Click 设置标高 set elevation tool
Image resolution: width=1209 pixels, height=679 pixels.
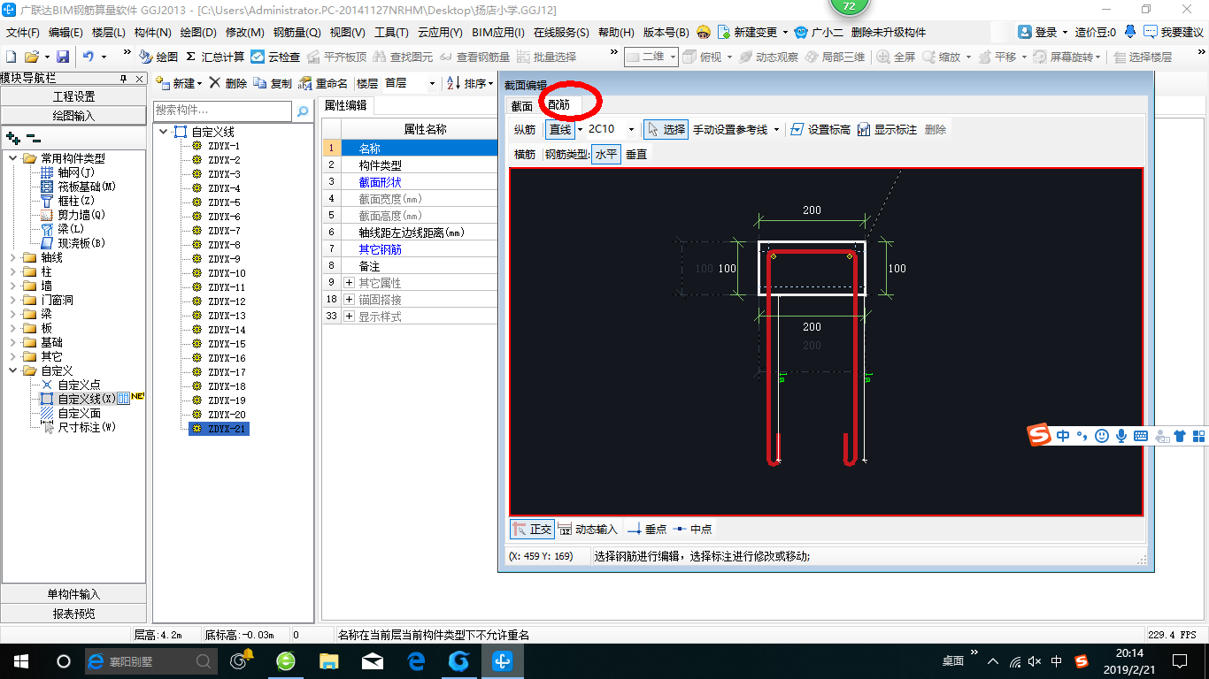(820, 129)
